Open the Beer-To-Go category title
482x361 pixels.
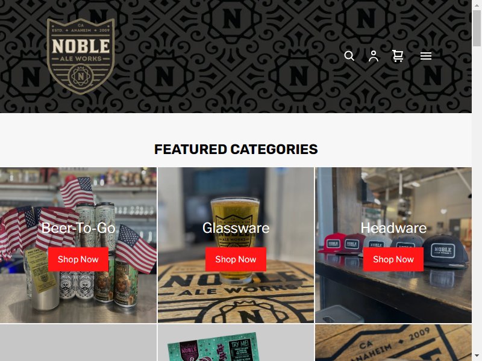coord(78,228)
